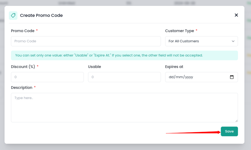Select the year segment of Expires at

tap(188, 77)
